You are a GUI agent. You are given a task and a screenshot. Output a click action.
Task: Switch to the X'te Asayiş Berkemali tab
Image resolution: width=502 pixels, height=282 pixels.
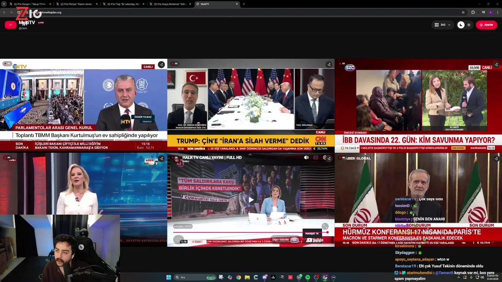point(170,4)
